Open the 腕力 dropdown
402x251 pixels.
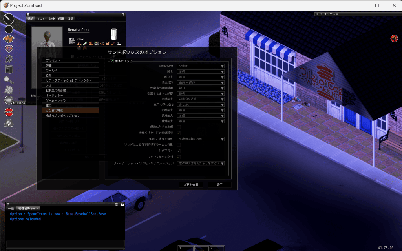[x=201, y=72]
